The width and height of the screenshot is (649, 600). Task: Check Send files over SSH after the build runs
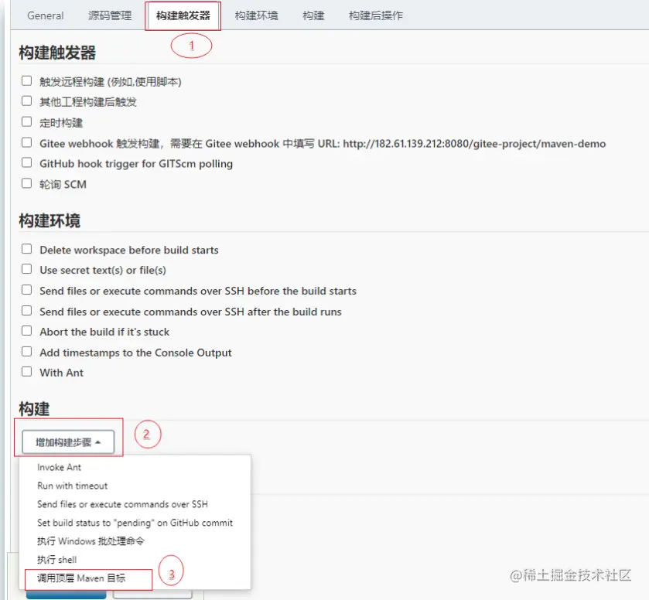tap(26, 310)
